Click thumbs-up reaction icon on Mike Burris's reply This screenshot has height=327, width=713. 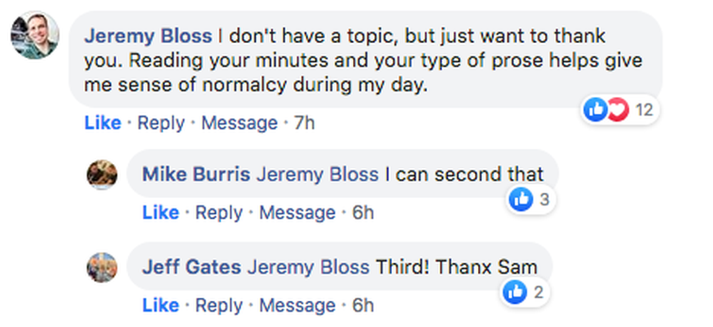pos(521,200)
